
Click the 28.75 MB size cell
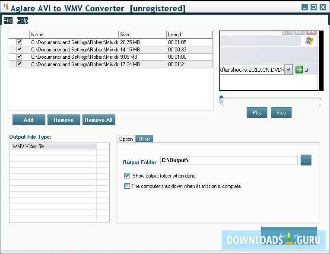point(143,42)
